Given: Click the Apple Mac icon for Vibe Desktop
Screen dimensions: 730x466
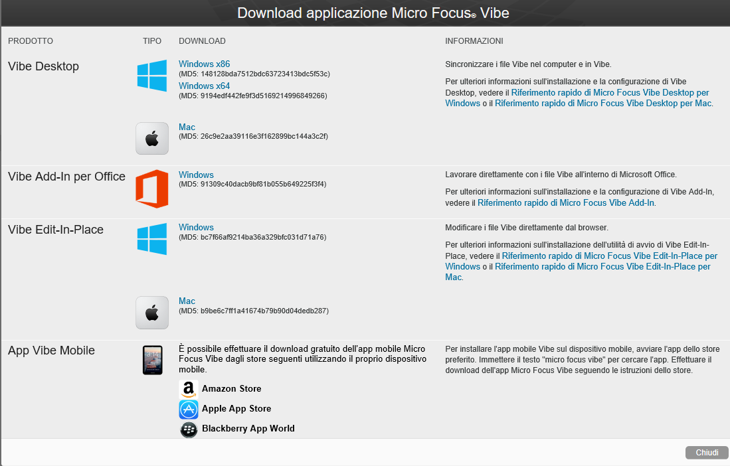Looking at the screenshot, I should pyautogui.click(x=151, y=139).
